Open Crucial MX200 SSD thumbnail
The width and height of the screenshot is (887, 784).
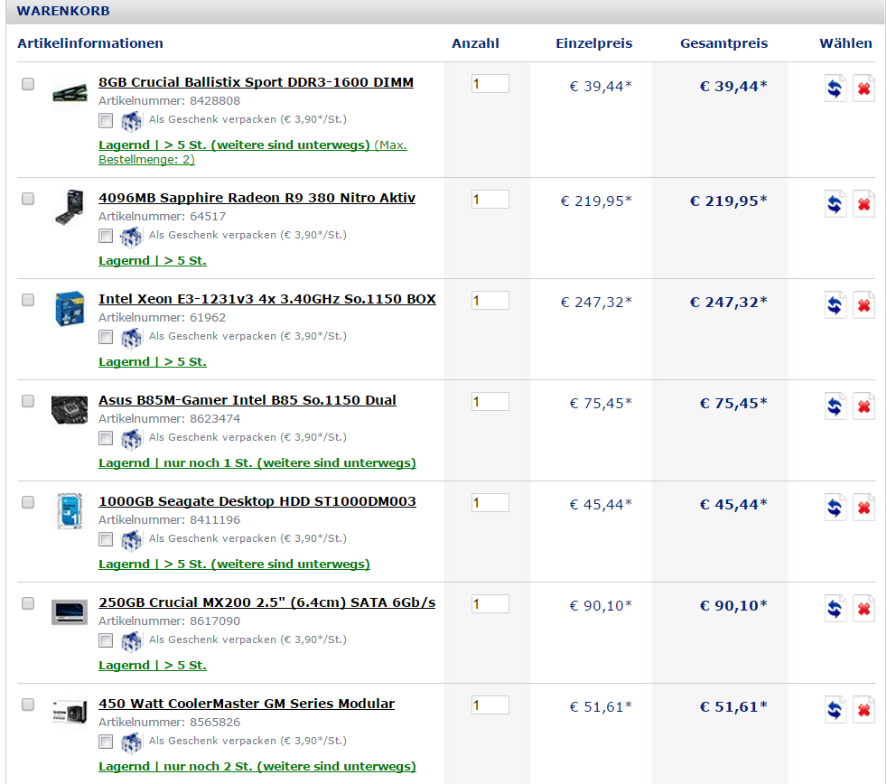(x=70, y=612)
